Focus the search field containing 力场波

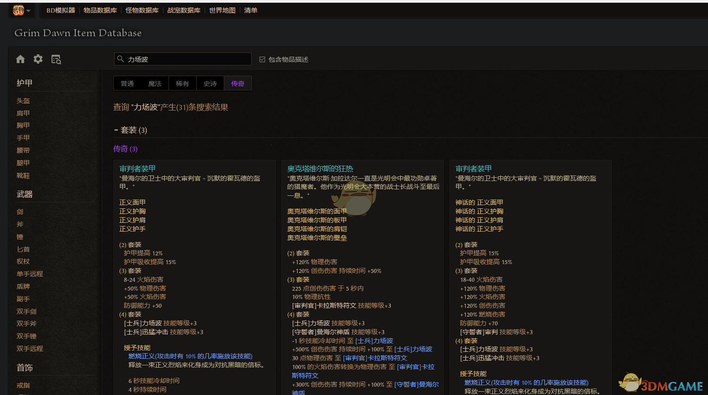click(182, 59)
